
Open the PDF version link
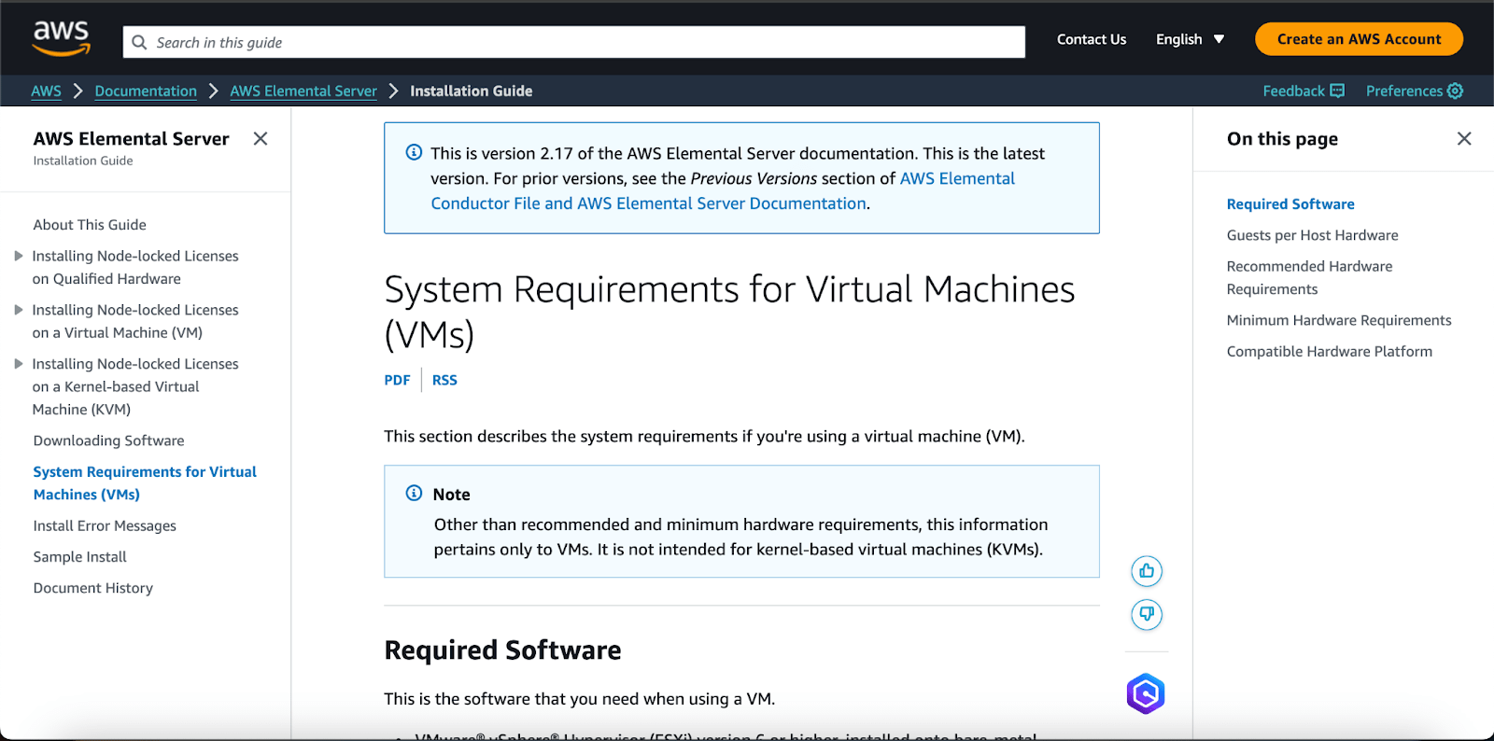tap(397, 380)
